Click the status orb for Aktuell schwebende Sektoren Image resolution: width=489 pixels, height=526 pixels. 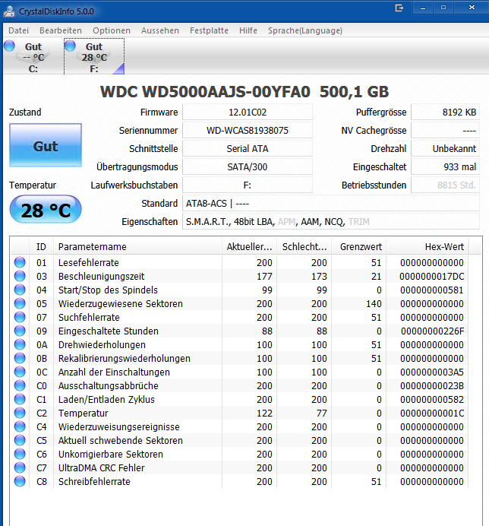[20, 440]
